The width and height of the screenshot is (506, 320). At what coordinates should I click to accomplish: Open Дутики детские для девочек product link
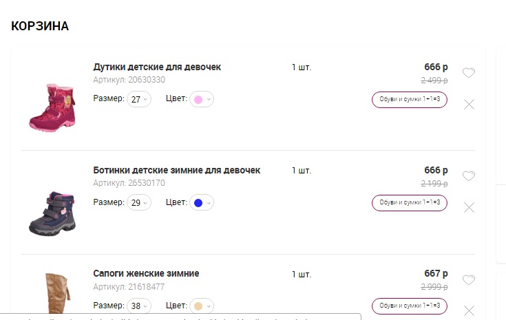click(157, 67)
